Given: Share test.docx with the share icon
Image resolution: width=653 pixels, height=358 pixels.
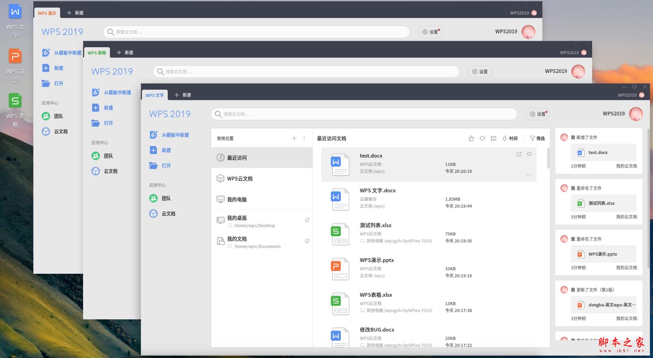Looking at the screenshot, I should pos(519,154).
